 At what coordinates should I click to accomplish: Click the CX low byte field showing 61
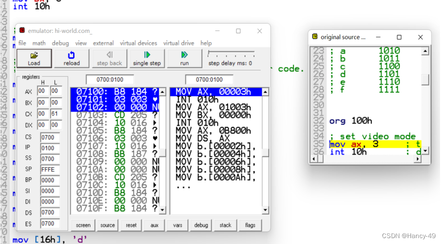click(x=56, y=114)
